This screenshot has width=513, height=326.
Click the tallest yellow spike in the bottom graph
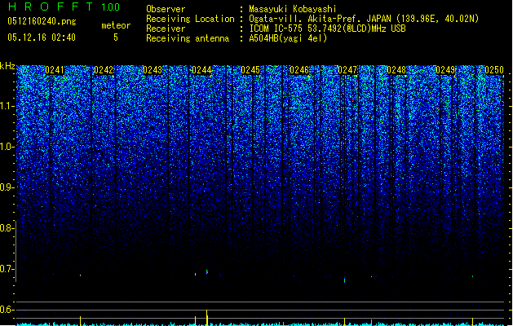(x=207, y=317)
